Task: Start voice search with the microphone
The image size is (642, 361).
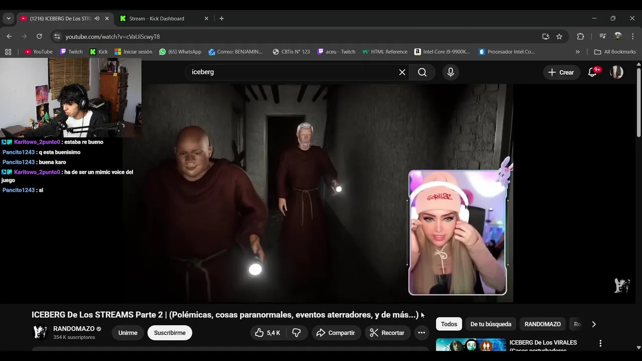Action: pyautogui.click(x=450, y=72)
